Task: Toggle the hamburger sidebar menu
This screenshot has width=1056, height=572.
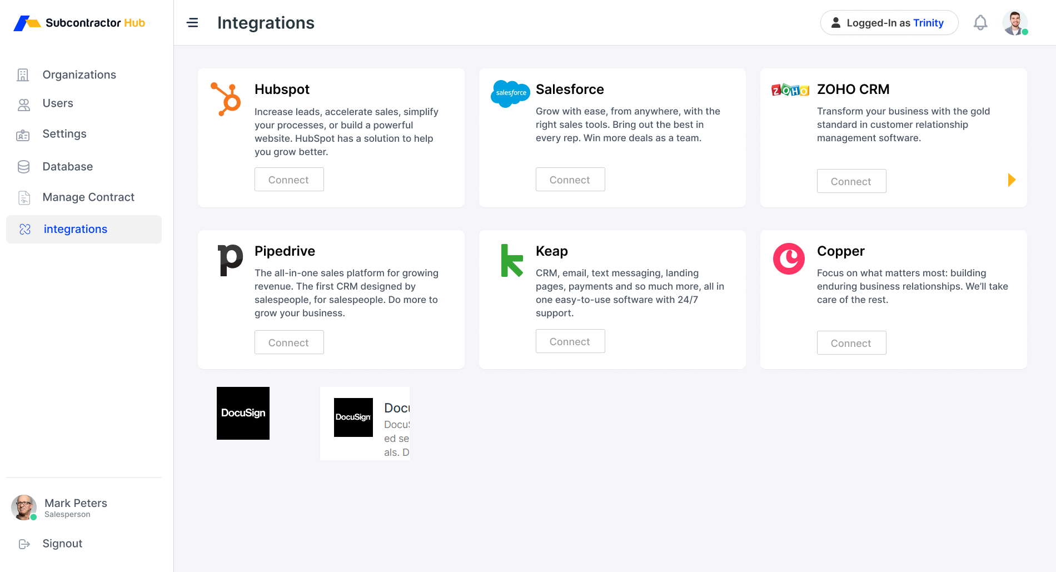Action: point(192,23)
